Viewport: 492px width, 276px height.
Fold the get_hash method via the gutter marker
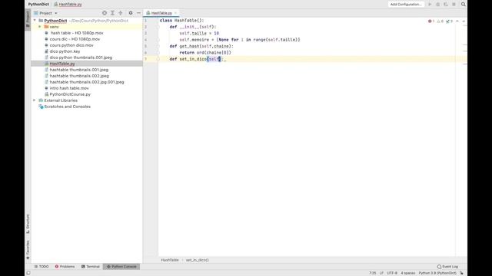158,46
